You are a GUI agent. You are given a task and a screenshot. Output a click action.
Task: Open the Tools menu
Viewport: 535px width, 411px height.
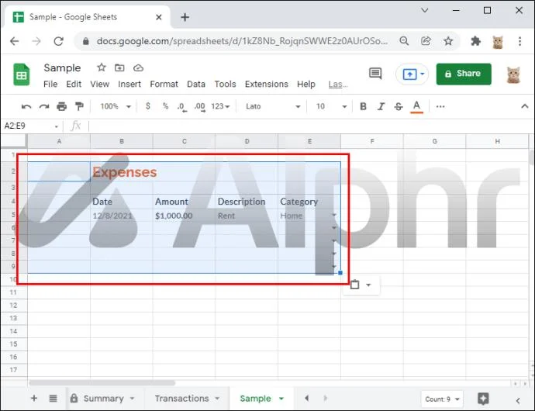click(x=225, y=84)
